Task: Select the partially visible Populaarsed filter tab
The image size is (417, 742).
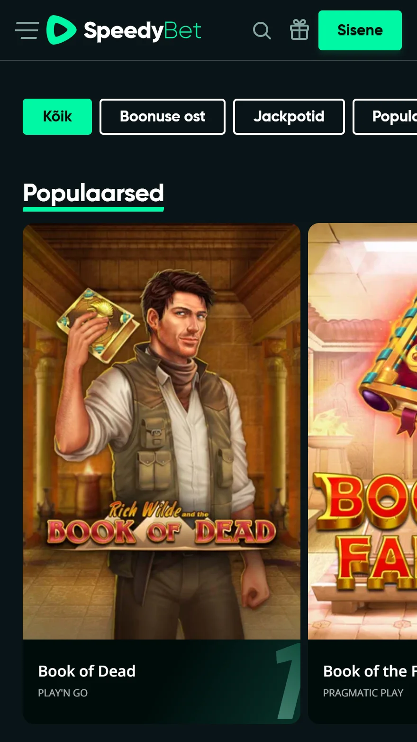Action: pyautogui.click(x=385, y=117)
